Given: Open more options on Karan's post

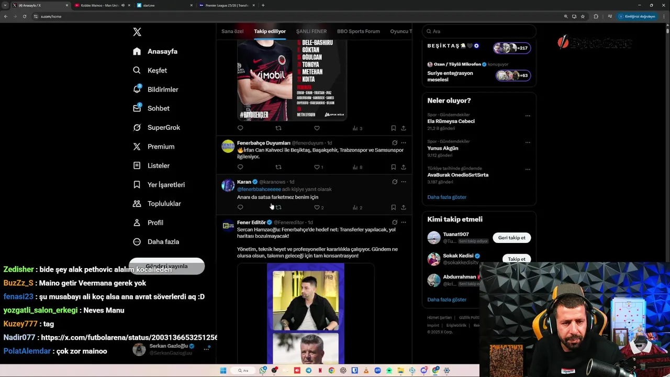Looking at the screenshot, I should (x=404, y=182).
